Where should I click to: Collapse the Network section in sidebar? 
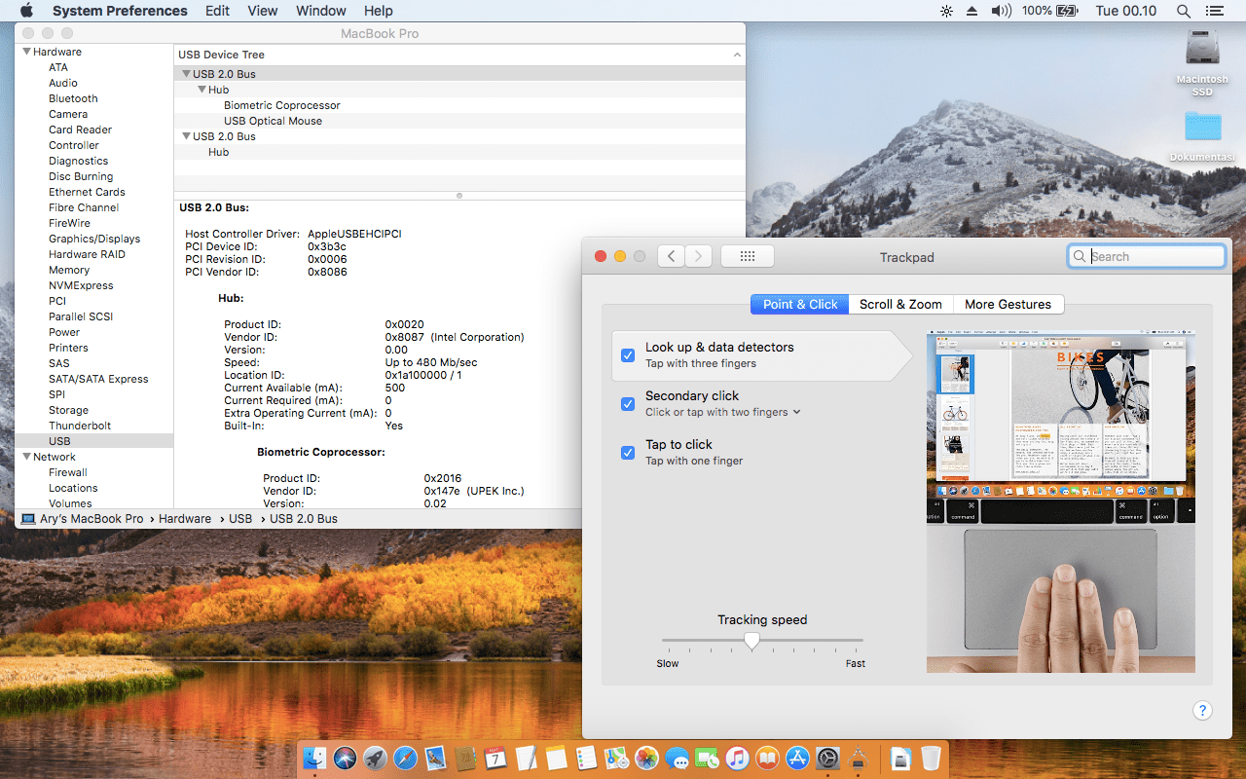pyautogui.click(x=26, y=457)
